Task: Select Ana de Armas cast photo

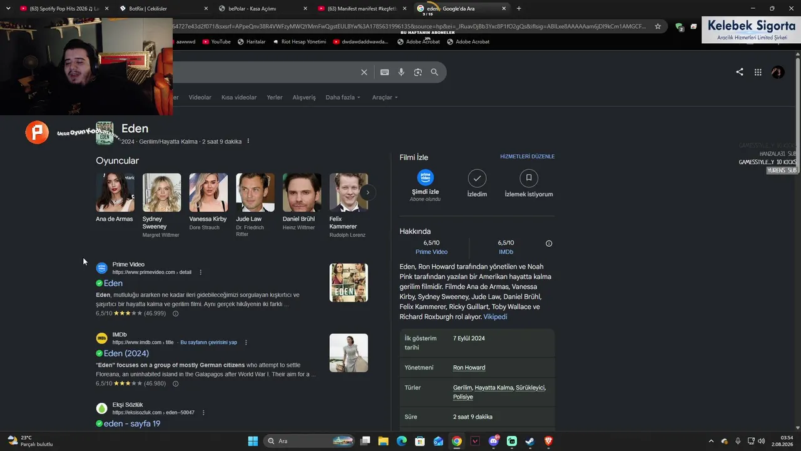Action: [x=115, y=192]
